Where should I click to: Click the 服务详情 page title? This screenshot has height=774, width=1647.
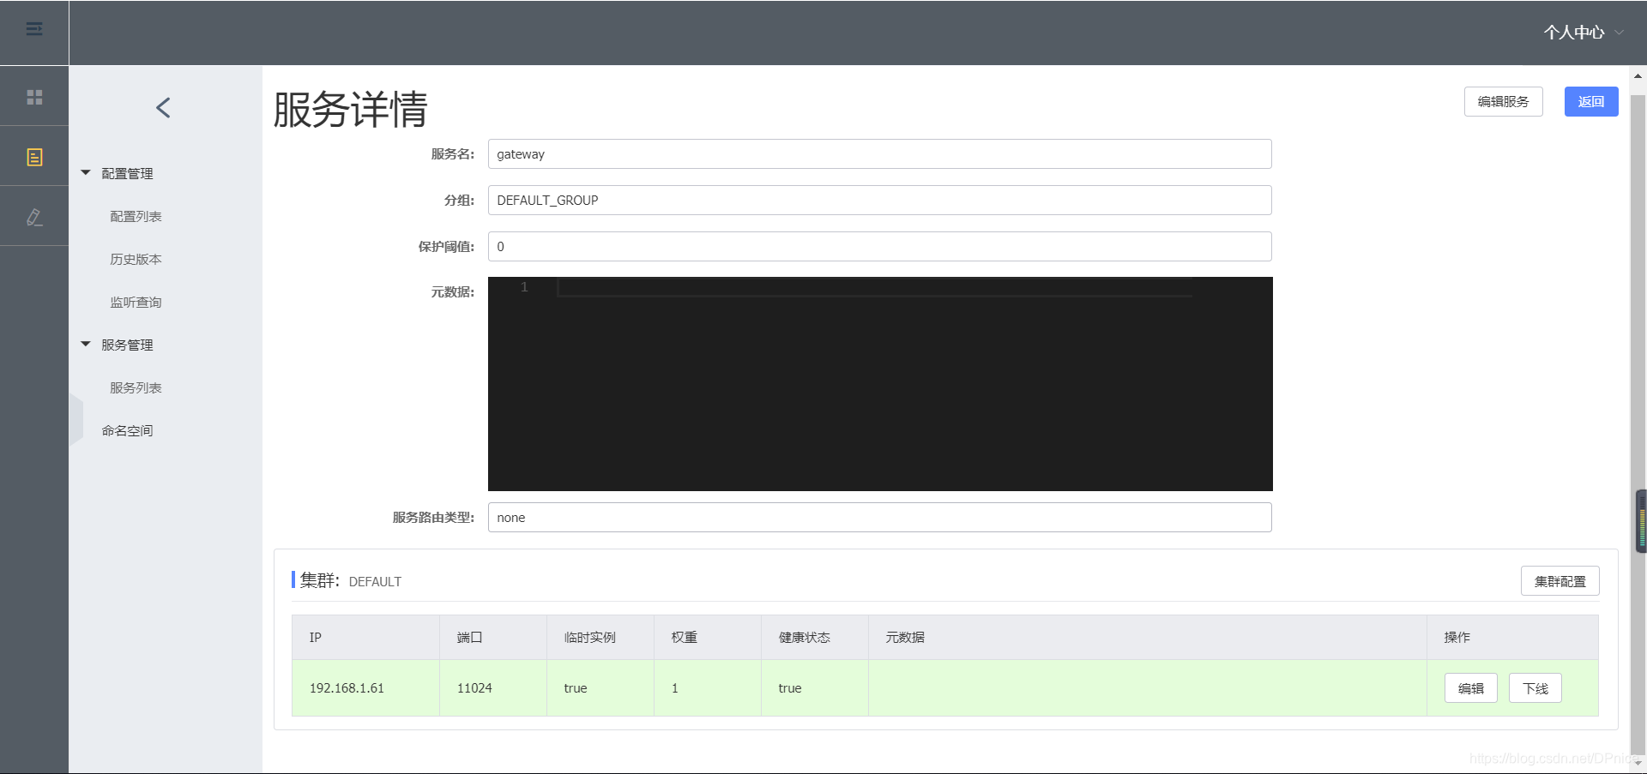click(x=350, y=110)
